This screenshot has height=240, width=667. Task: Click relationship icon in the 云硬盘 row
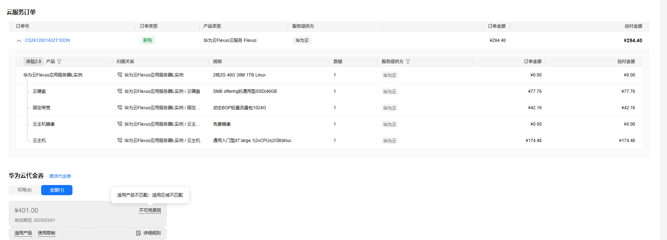click(x=119, y=91)
